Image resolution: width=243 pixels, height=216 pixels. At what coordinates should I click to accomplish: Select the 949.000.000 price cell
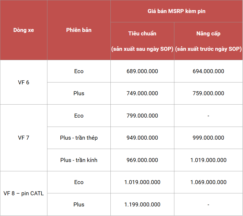142,138
